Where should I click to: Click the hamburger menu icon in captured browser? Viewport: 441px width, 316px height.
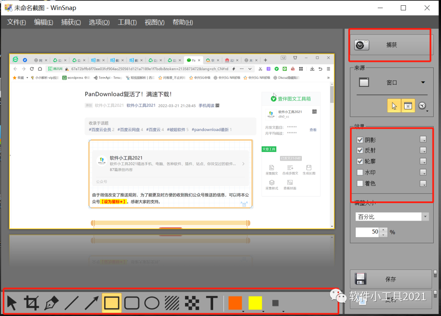[328, 69]
